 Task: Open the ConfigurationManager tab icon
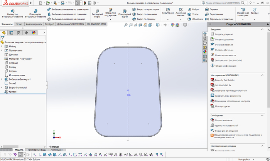coord(19,33)
